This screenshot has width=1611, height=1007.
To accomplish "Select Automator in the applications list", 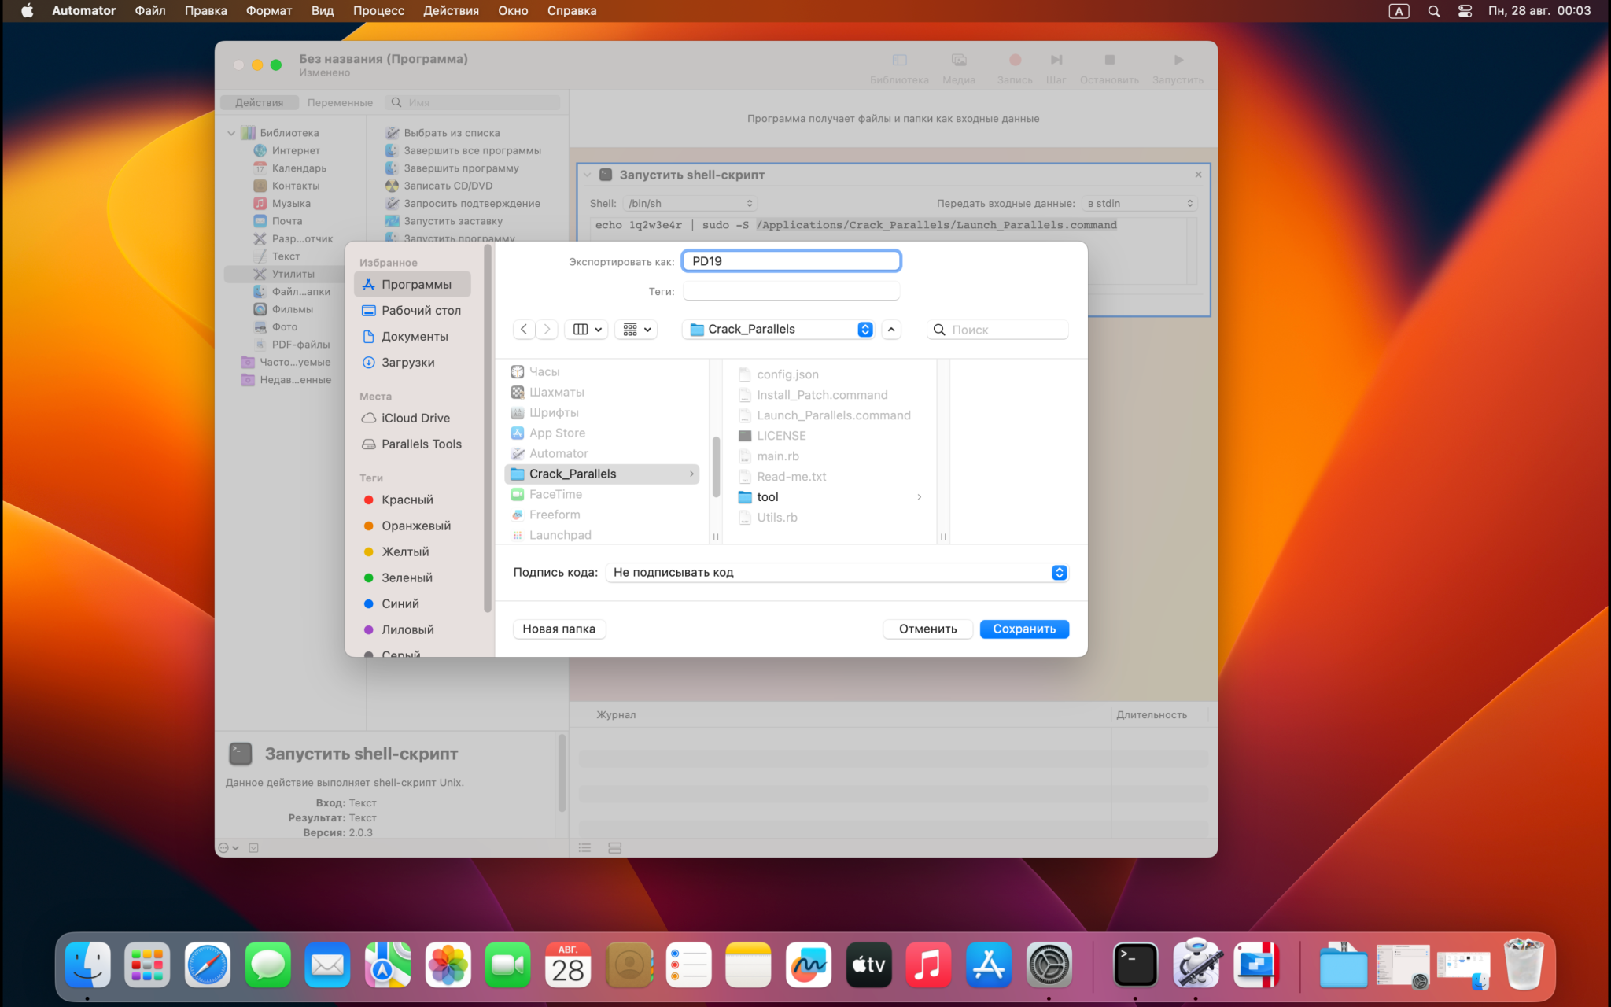I will pyautogui.click(x=559, y=453).
